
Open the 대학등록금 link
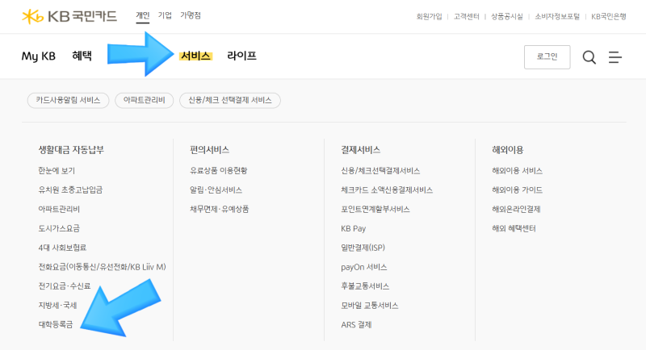(x=56, y=324)
